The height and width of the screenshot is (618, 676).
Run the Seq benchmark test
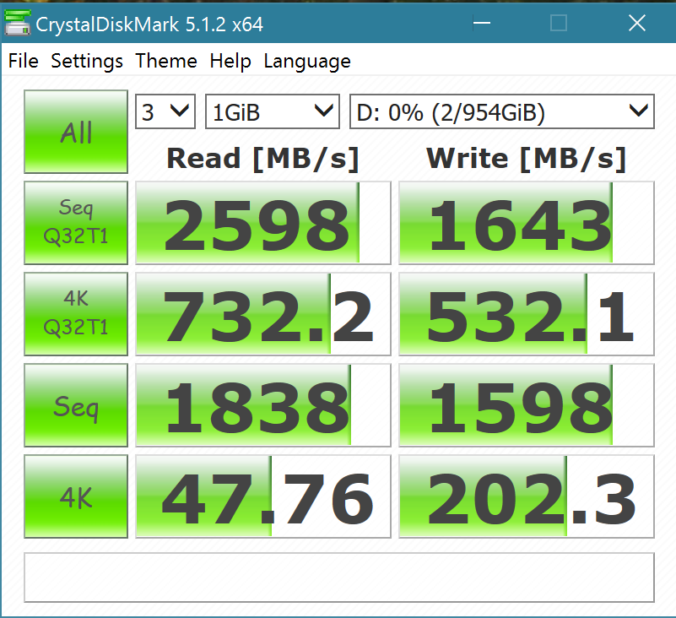point(76,405)
